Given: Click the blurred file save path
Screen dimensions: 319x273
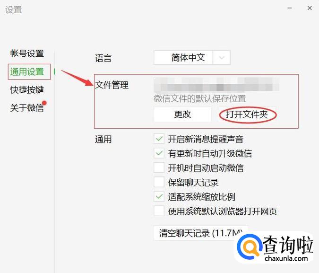Looking at the screenshot, I should pyautogui.click(x=216, y=84).
